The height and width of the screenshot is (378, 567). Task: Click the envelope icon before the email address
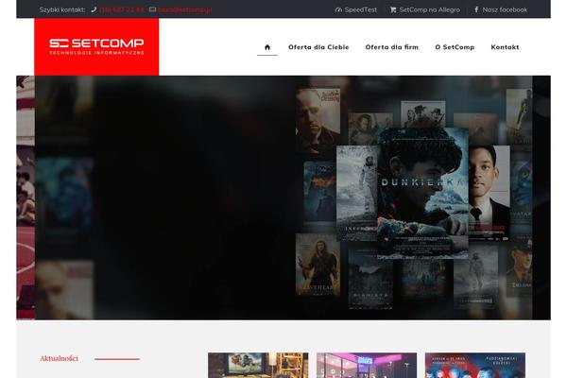click(152, 9)
